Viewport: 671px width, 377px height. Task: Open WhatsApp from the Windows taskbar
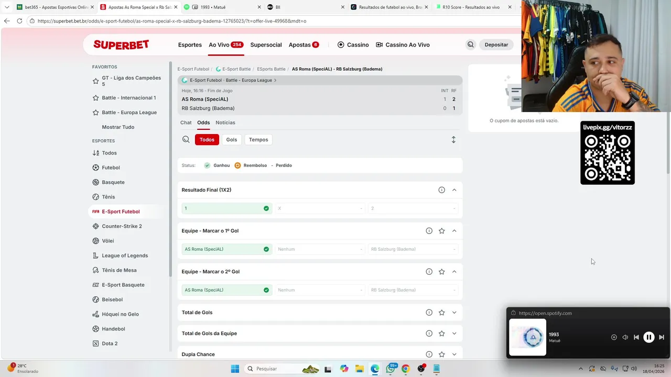click(x=391, y=369)
